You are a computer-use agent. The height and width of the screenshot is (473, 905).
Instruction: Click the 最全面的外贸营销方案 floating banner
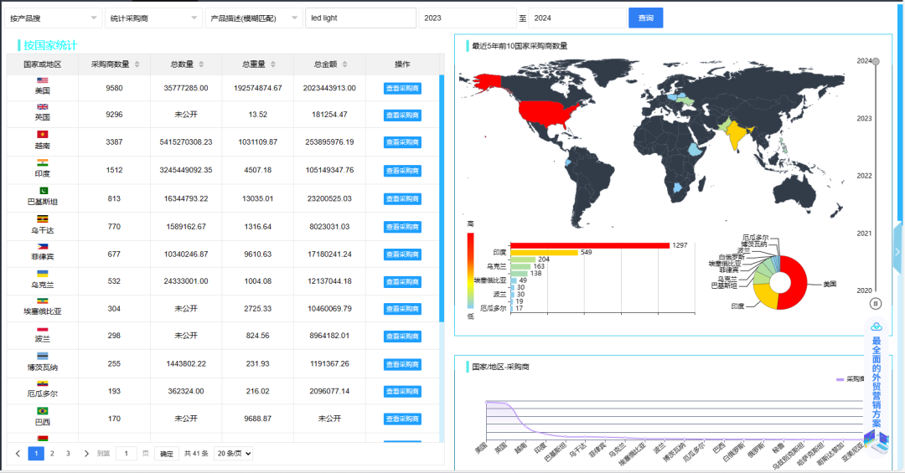click(x=877, y=387)
